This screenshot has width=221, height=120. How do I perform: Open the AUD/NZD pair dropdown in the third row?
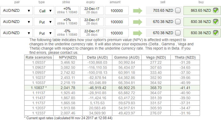[x=16, y=33]
